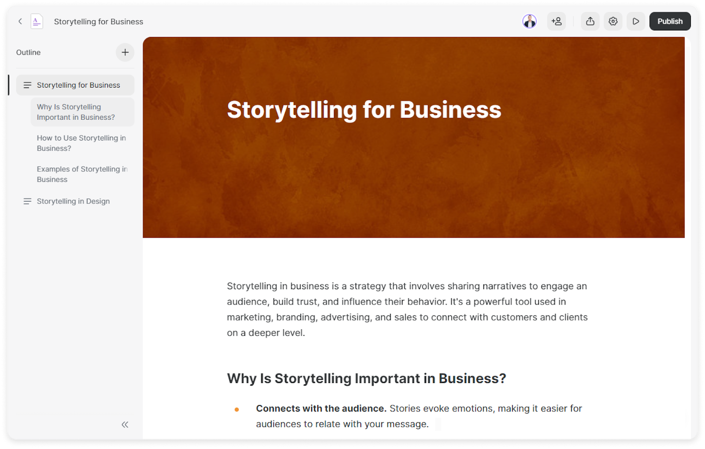Add a new outline section
705x449 pixels.
[125, 52]
